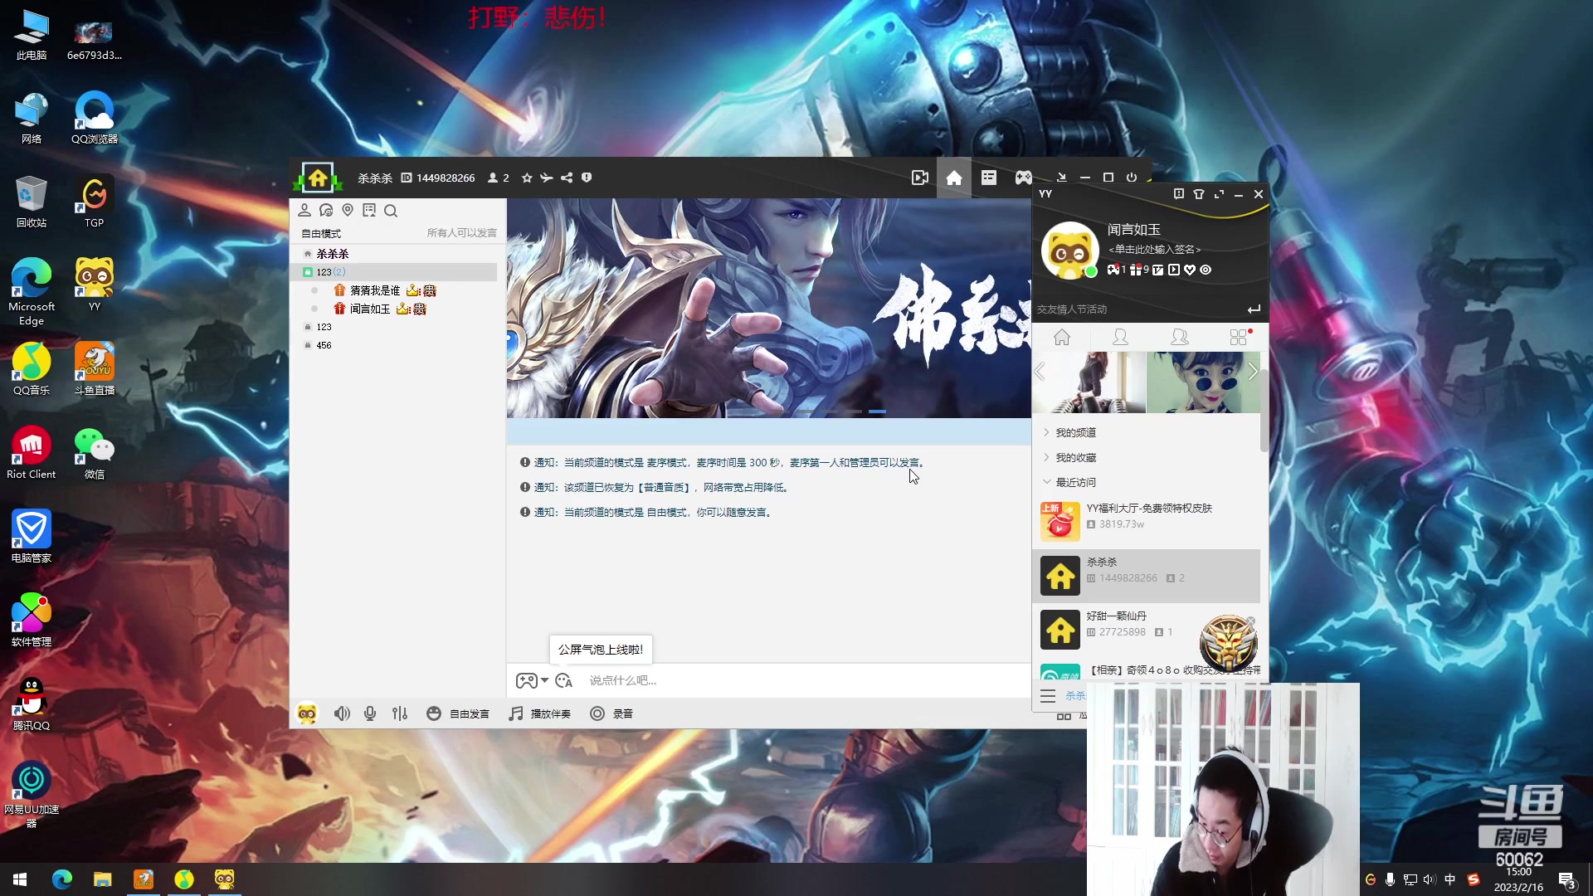Search channel members with magnifier icon
The width and height of the screenshot is (1593, 896).
[x=391, y=211]
